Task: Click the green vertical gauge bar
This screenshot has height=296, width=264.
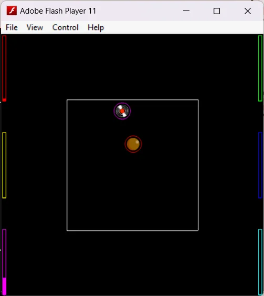Action: pos(260,68)
